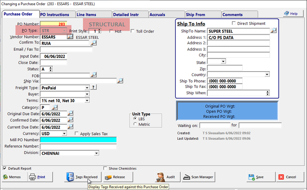Viewport: 307px width, 190px height.
Task: Open lookup magnifier next to Confirm To
Action: click(x=94, y=43)
